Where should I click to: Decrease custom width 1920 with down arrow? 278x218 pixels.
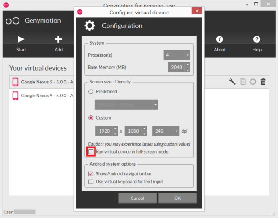click(115, 134)
